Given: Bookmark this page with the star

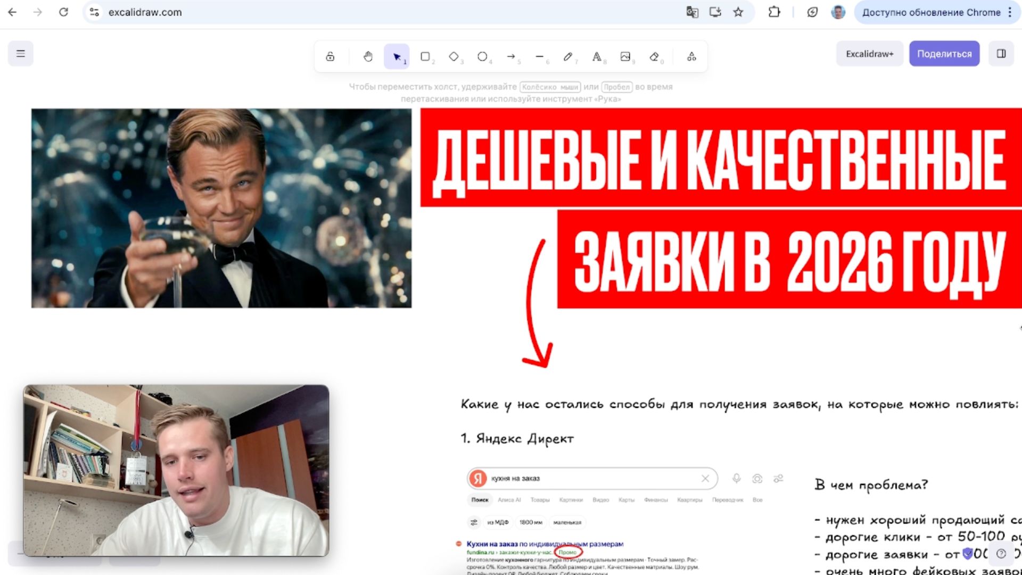Looking at the screenshot, I should tap(738, 12).
